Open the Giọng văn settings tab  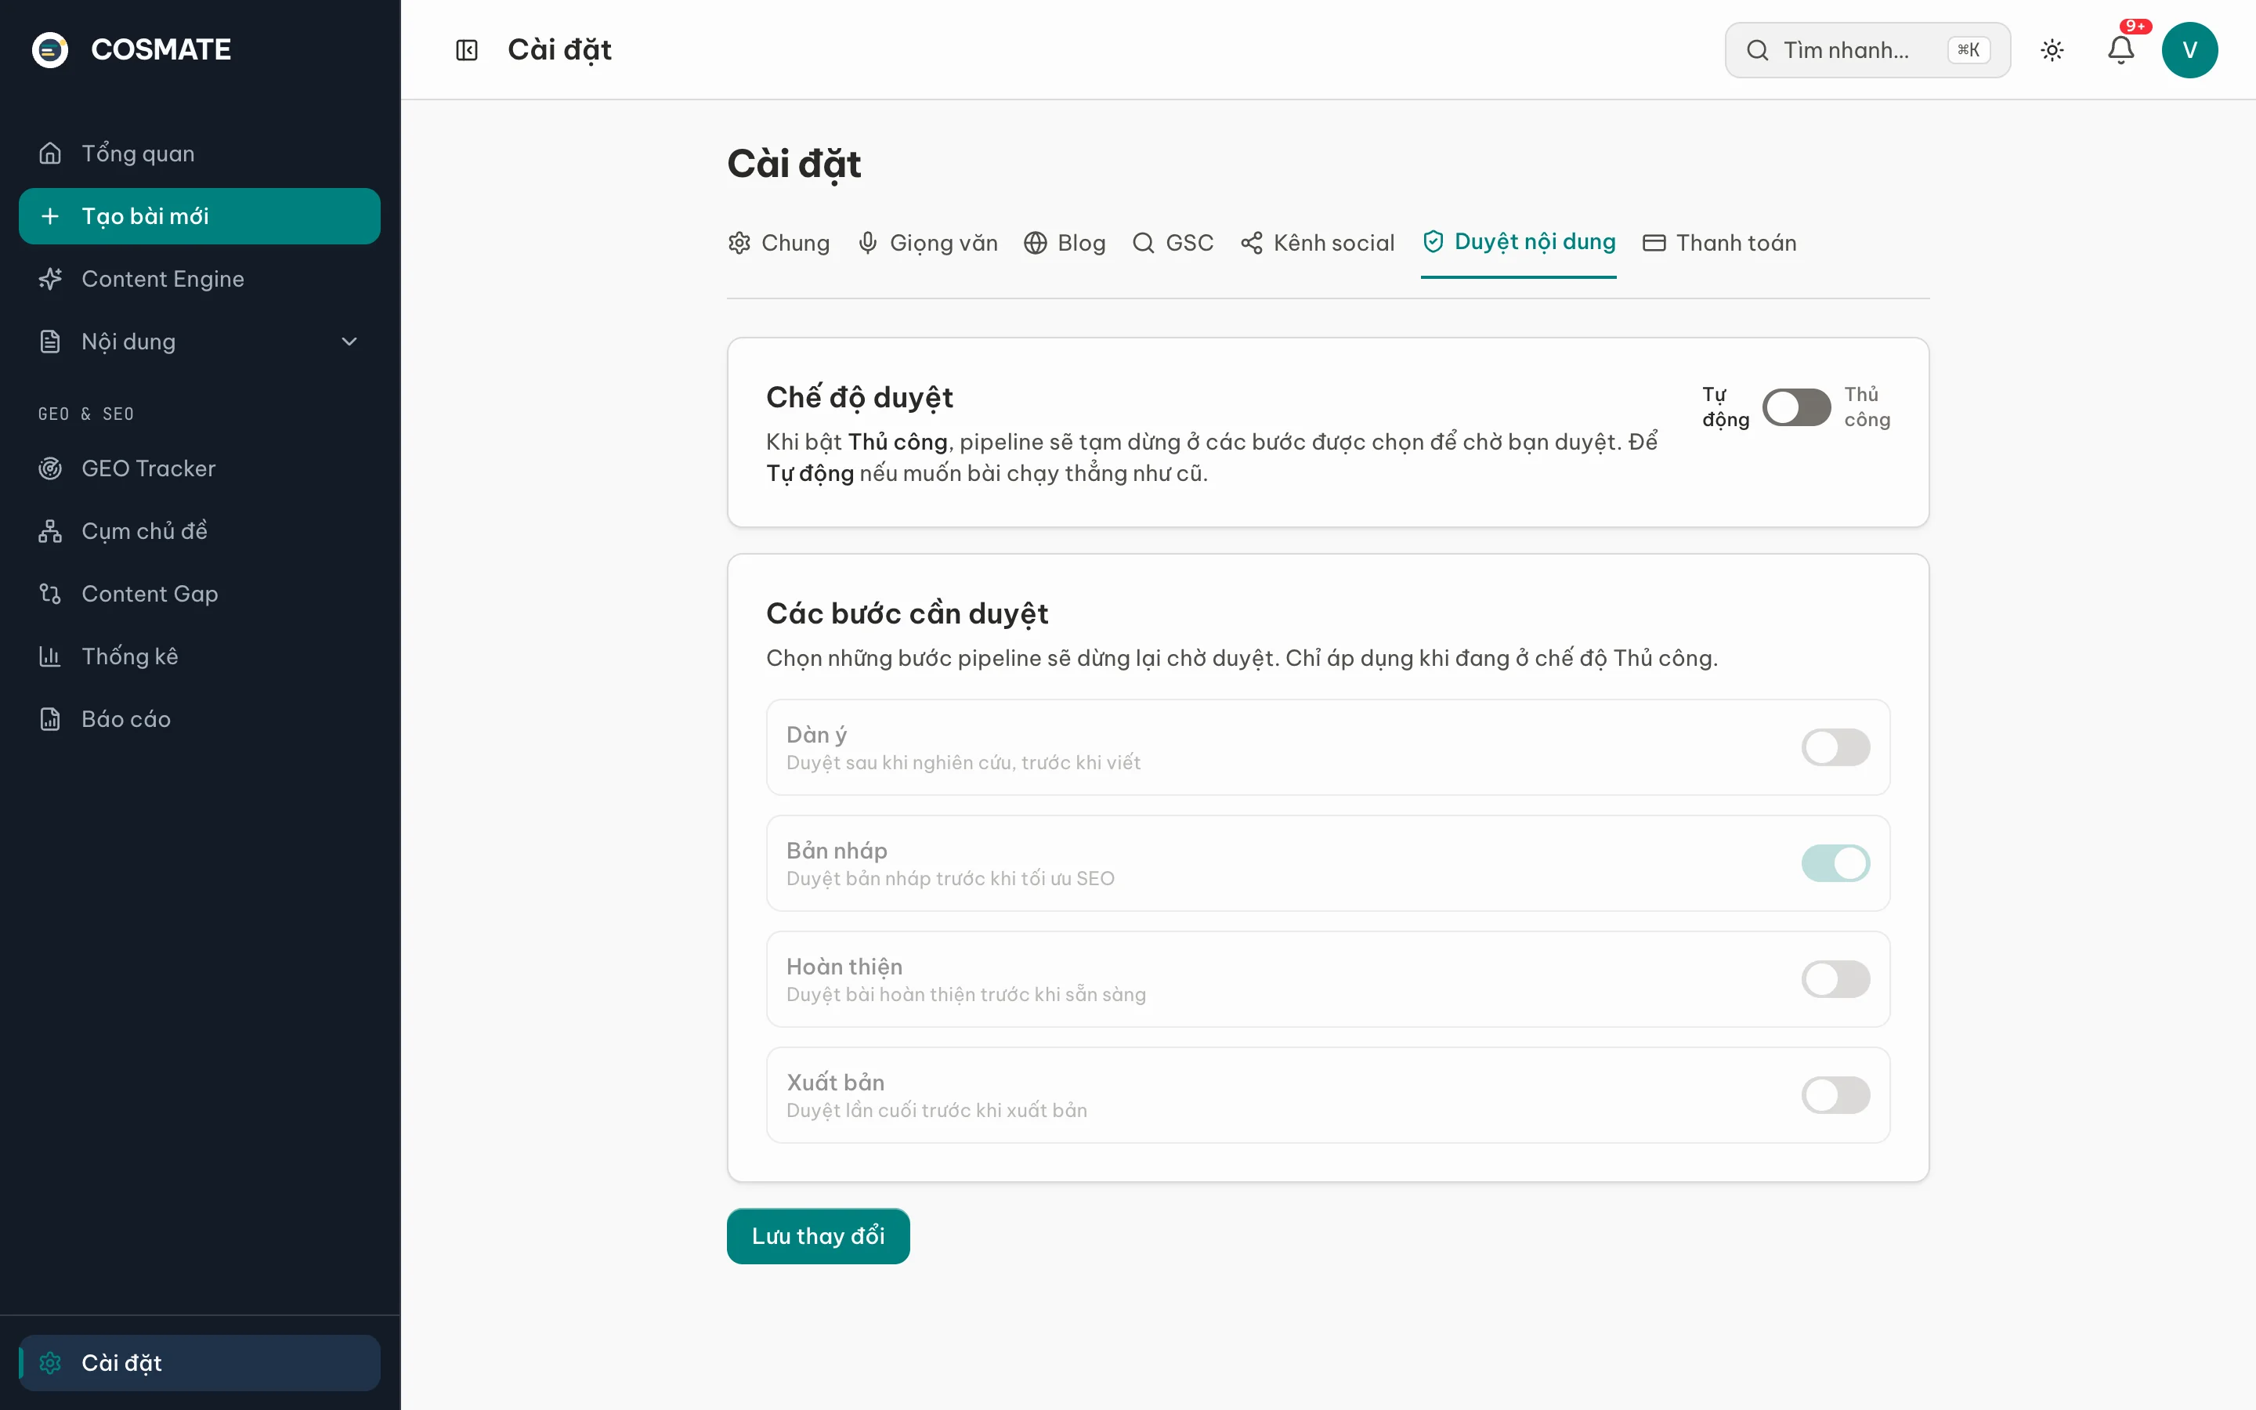click(x=927, y=243)
